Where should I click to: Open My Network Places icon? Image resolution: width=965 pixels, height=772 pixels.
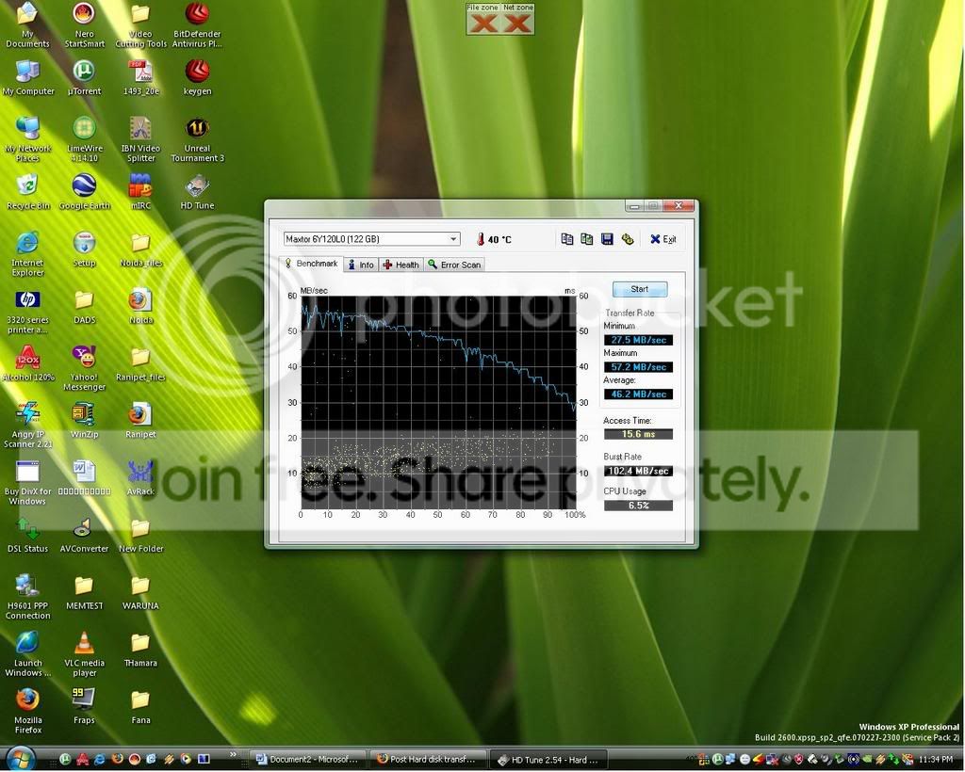tap(27, 139)
